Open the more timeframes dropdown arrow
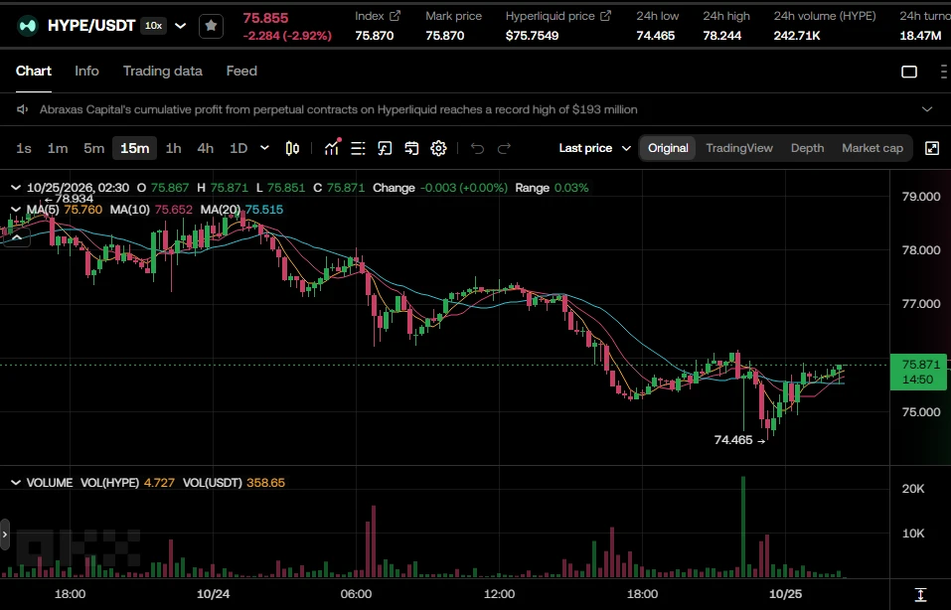The width and height of the screenshot is (951, 610). [264, 148]
